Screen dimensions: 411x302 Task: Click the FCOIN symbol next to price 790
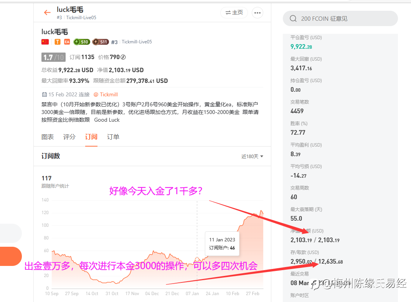pos(123,57)
